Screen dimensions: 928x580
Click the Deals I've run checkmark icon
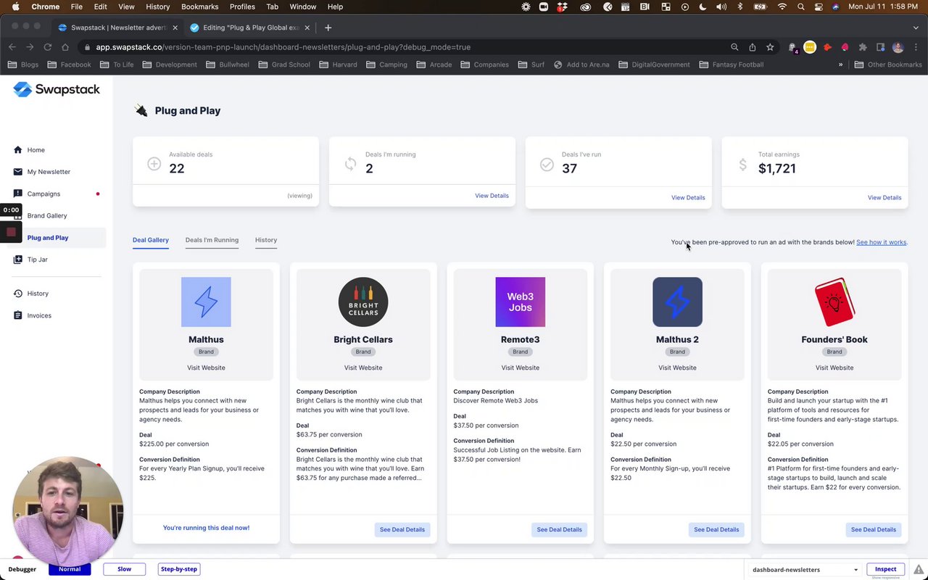click(547, 165)
